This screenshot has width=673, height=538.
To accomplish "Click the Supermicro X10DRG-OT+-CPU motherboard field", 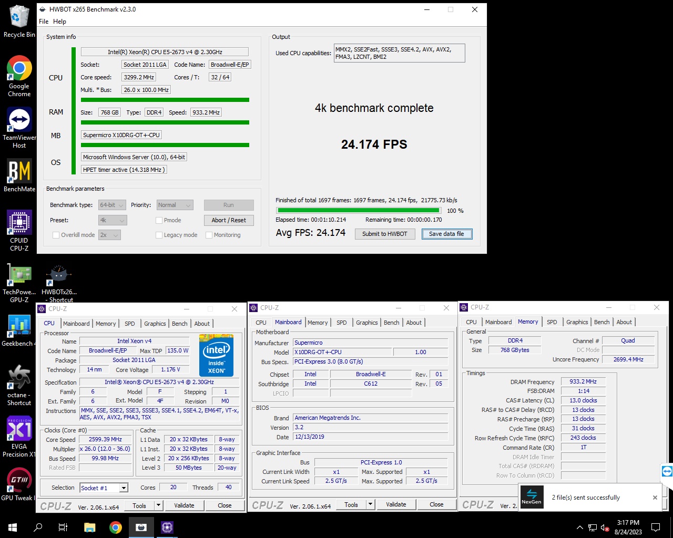I will tap(121, 135).
